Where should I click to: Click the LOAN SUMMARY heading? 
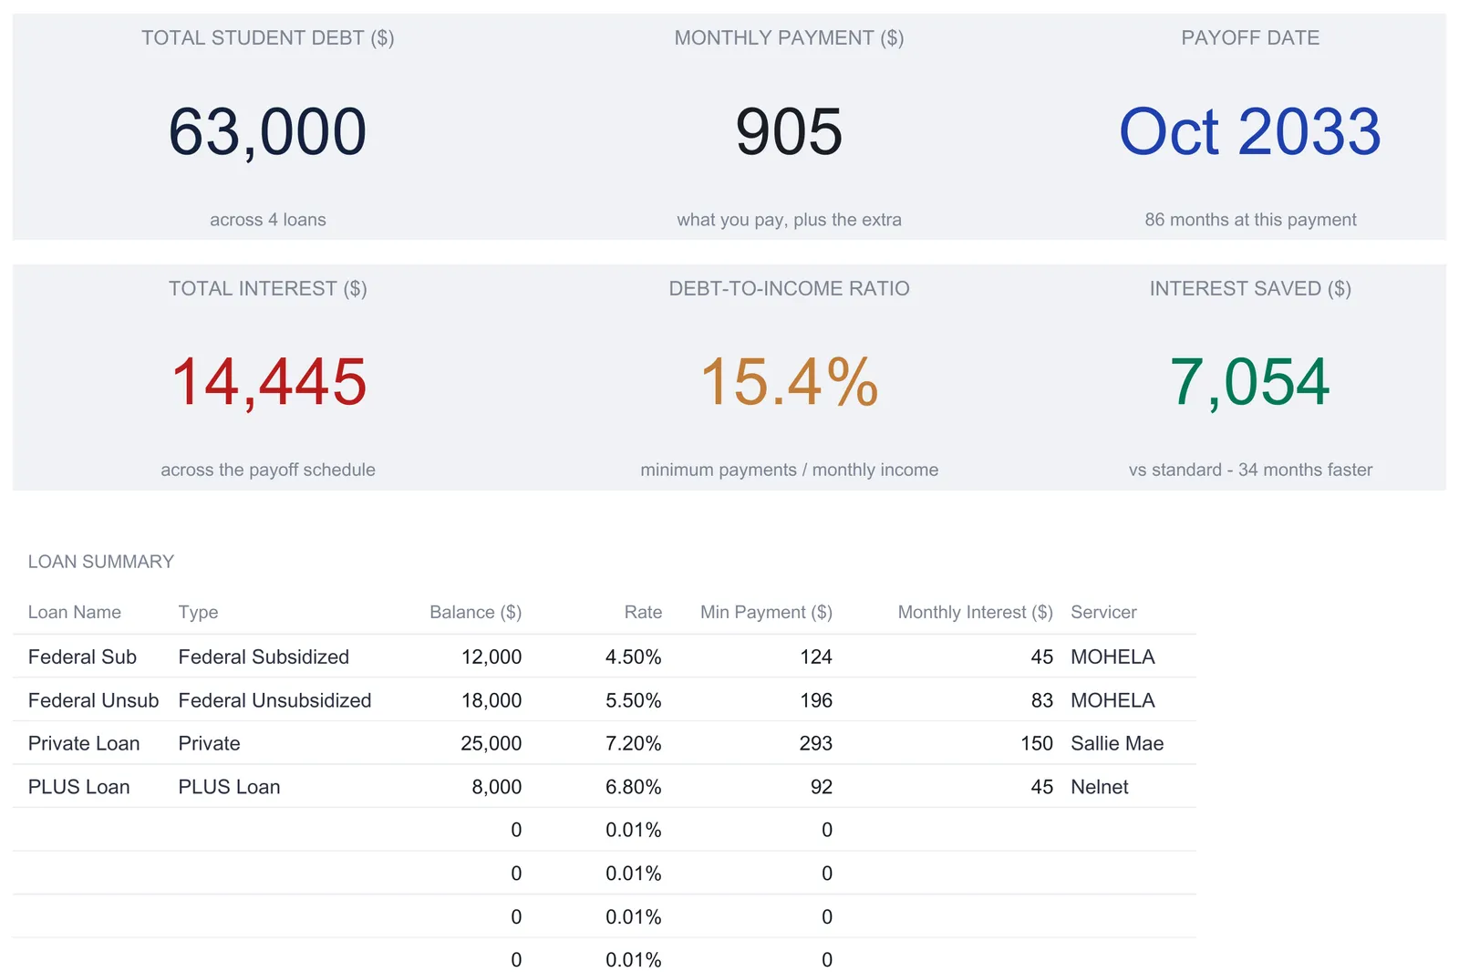[x=101, y=562]
